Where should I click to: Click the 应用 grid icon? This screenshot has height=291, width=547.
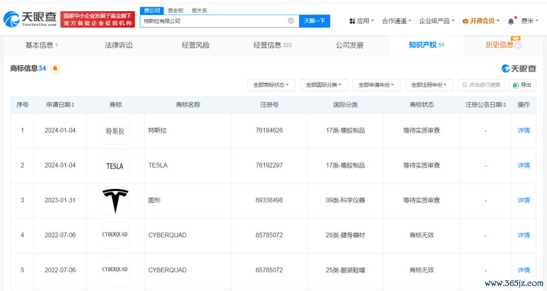[x=352, y=21]
